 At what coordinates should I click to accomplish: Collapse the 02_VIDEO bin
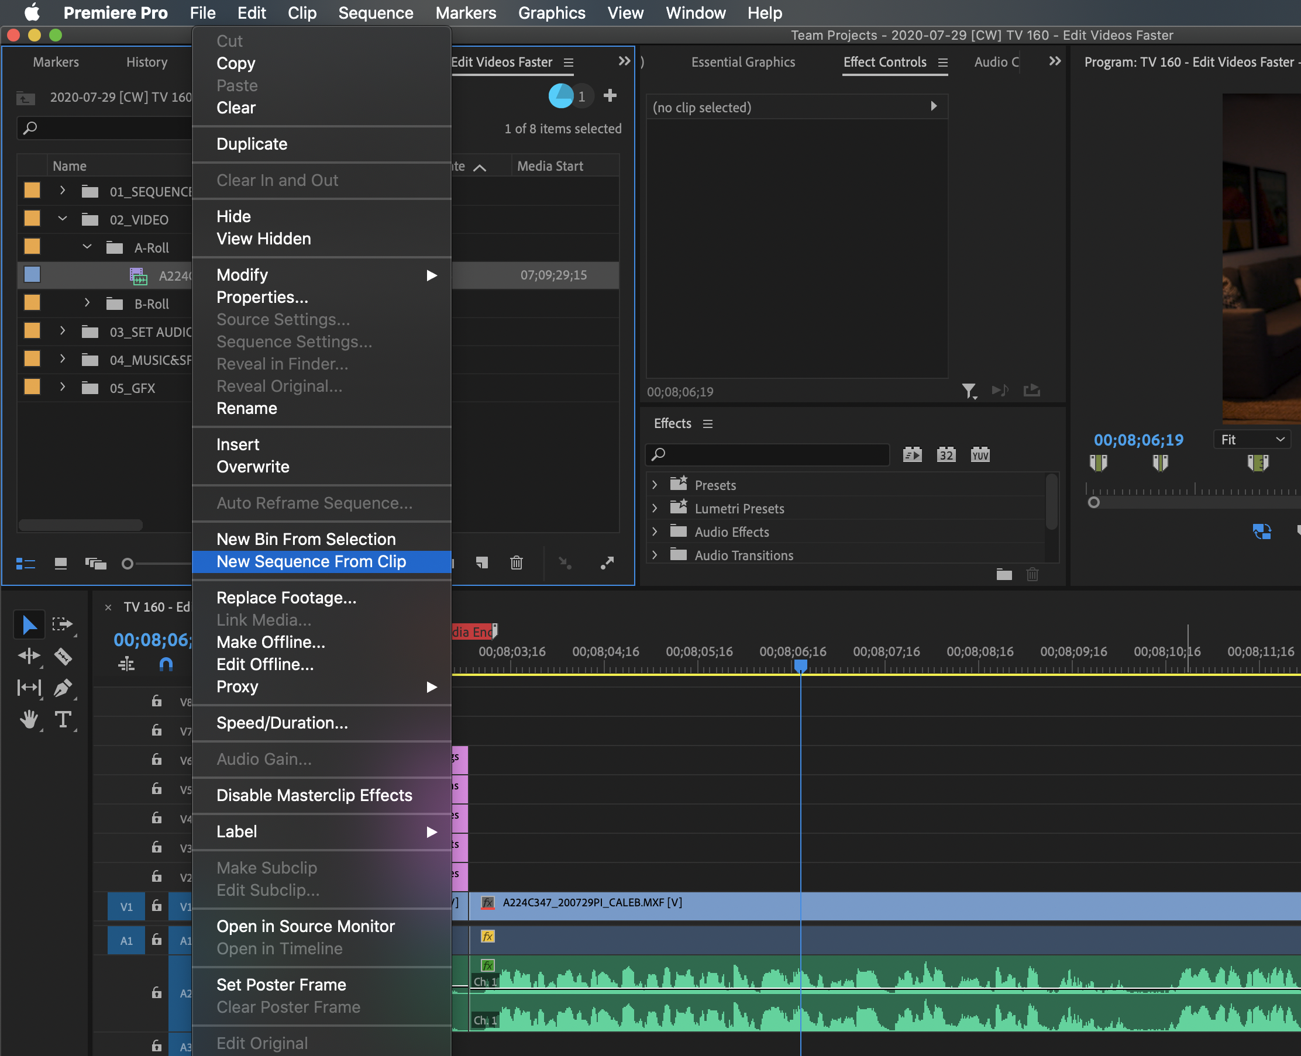tap(62, 219)
